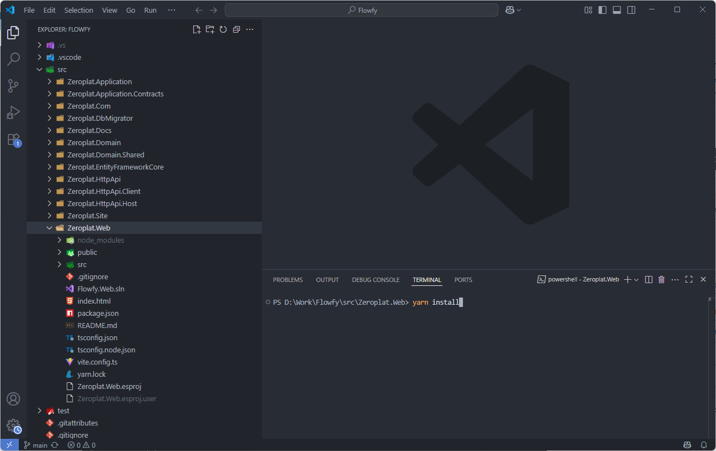Screen dimensions: 716x451
Task: Open the Source Control view
Action: click(13, 86)
